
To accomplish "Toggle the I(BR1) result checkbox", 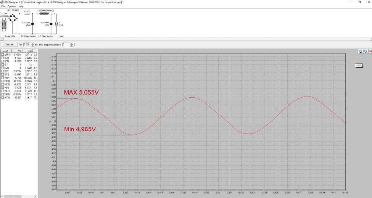I will coord(3,55).
